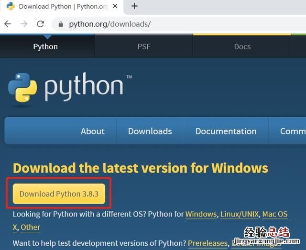This screenshot has height=250, width=306.
Task: View site security info via lock icon
Action: (x=60, y=24)
